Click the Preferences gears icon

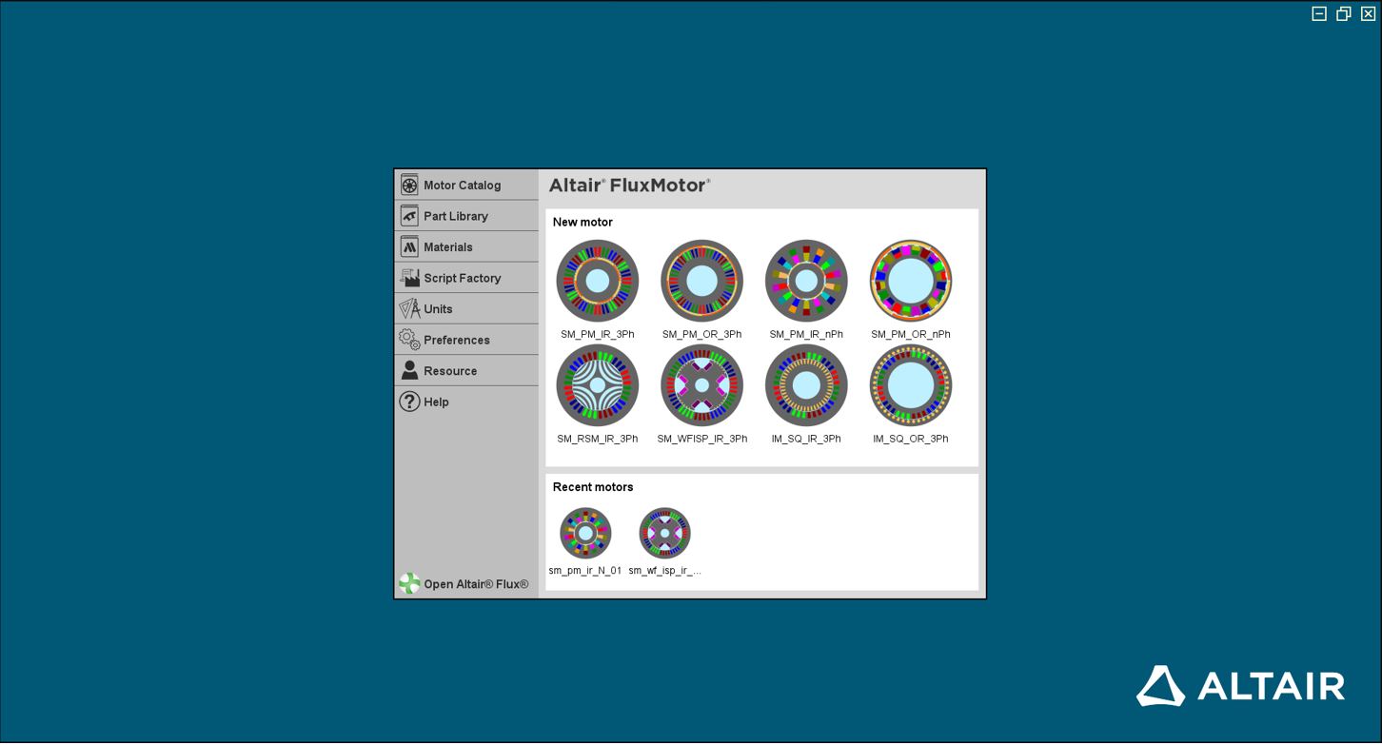tap(409, 340)
